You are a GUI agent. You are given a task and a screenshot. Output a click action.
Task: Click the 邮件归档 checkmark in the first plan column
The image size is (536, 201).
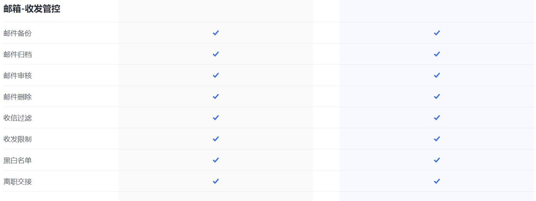point(216,54)
